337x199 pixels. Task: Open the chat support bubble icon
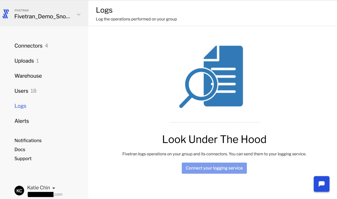tap(321, 184)
